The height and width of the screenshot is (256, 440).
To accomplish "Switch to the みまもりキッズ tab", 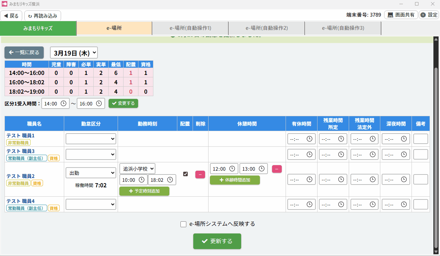I will [38, 28].
